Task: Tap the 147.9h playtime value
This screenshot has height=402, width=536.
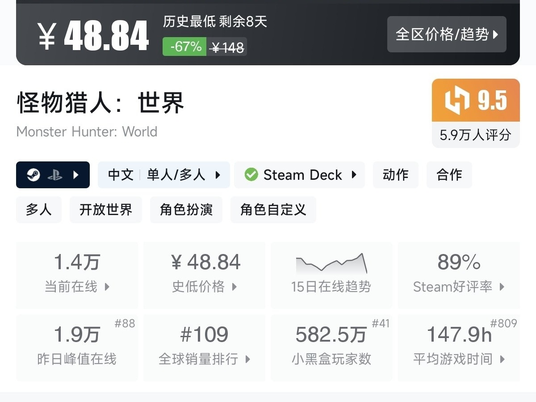Action: 459,334
